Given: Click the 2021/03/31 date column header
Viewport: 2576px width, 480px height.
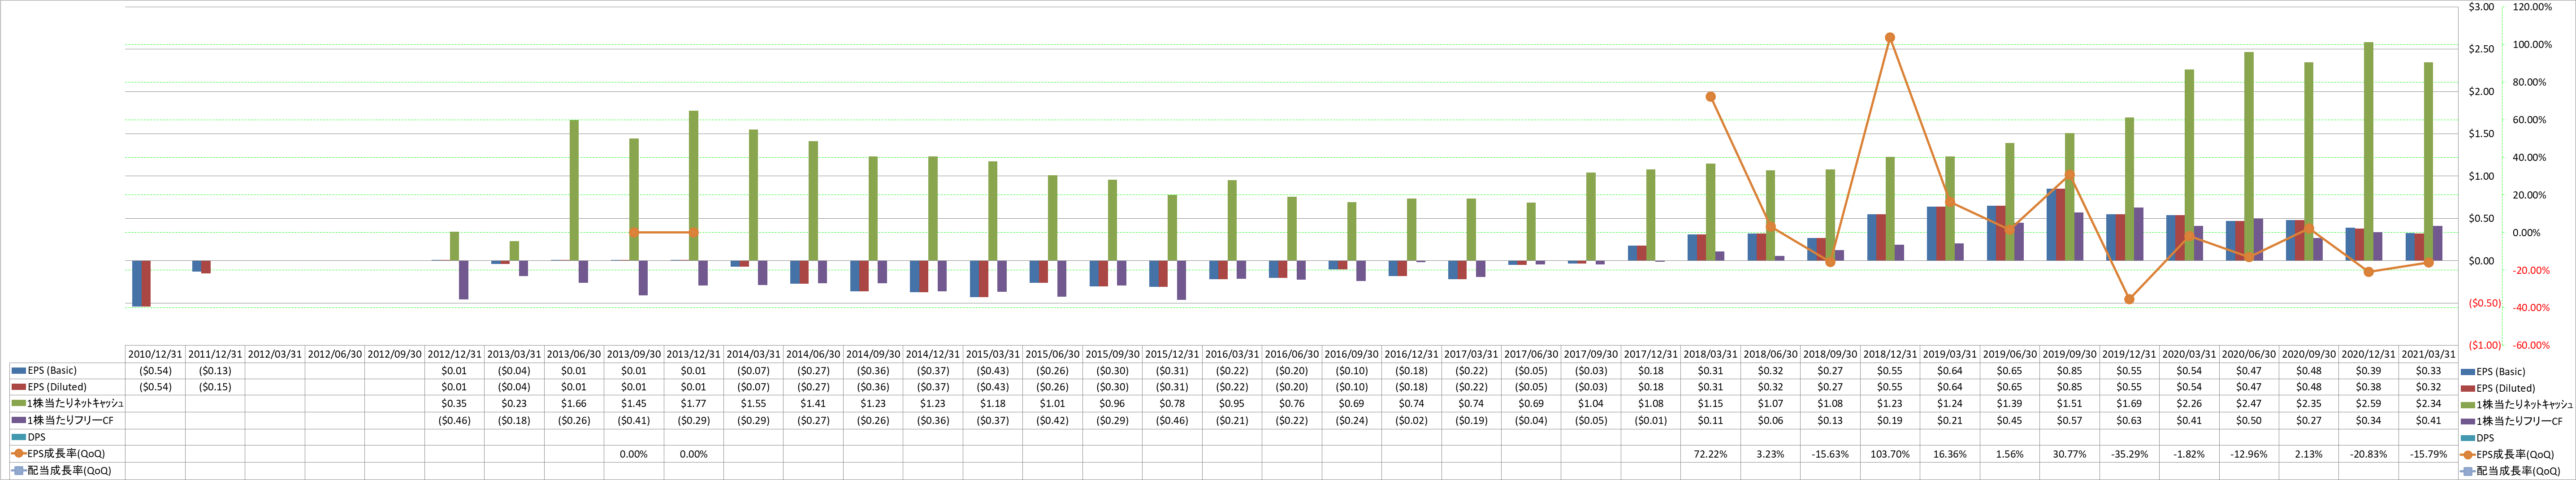Looking at the screenshot, I should click(x=2428, y=354).
